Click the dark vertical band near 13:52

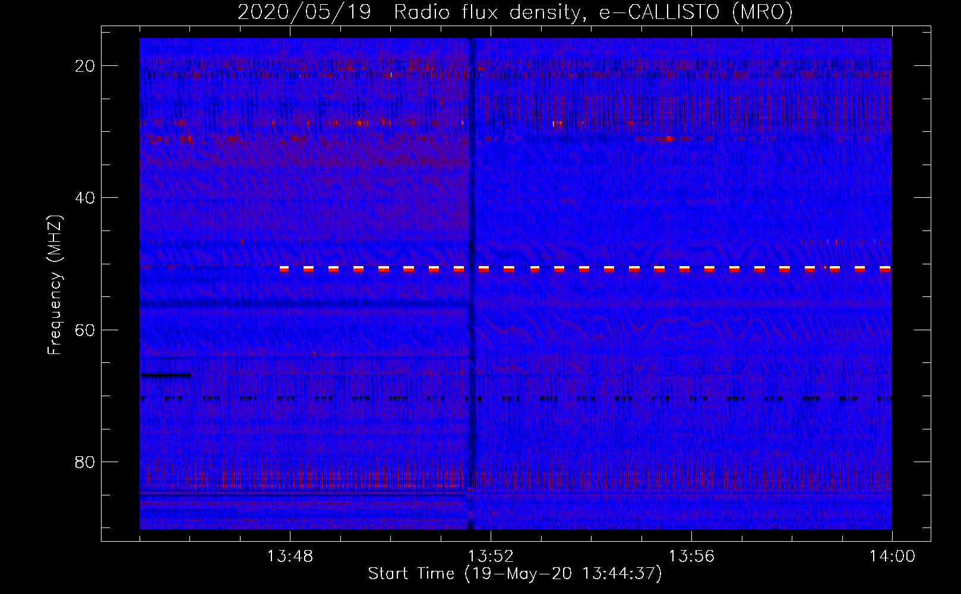[x=472, y=283]
